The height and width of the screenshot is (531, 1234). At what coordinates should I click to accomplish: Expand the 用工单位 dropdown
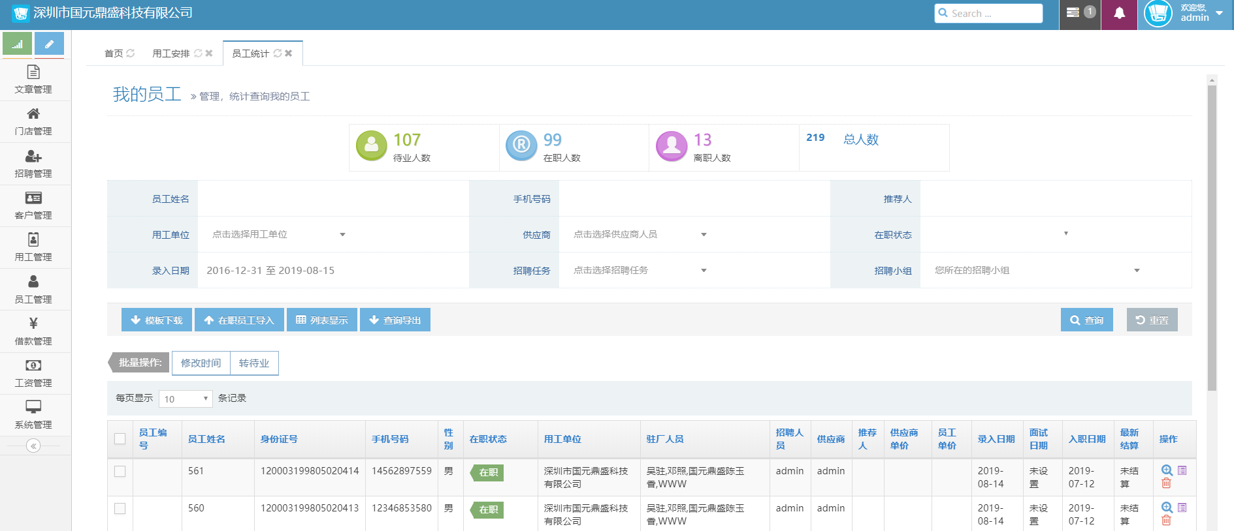point(279,234)
